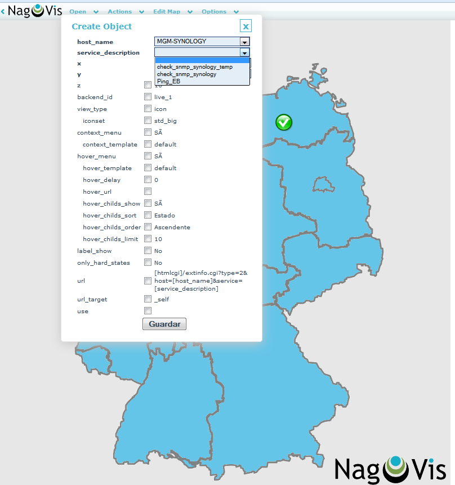The width and height of the screenshot is (455, 485).
Task: Expand the host_name dropdown arrow
Action: [244, 42]
